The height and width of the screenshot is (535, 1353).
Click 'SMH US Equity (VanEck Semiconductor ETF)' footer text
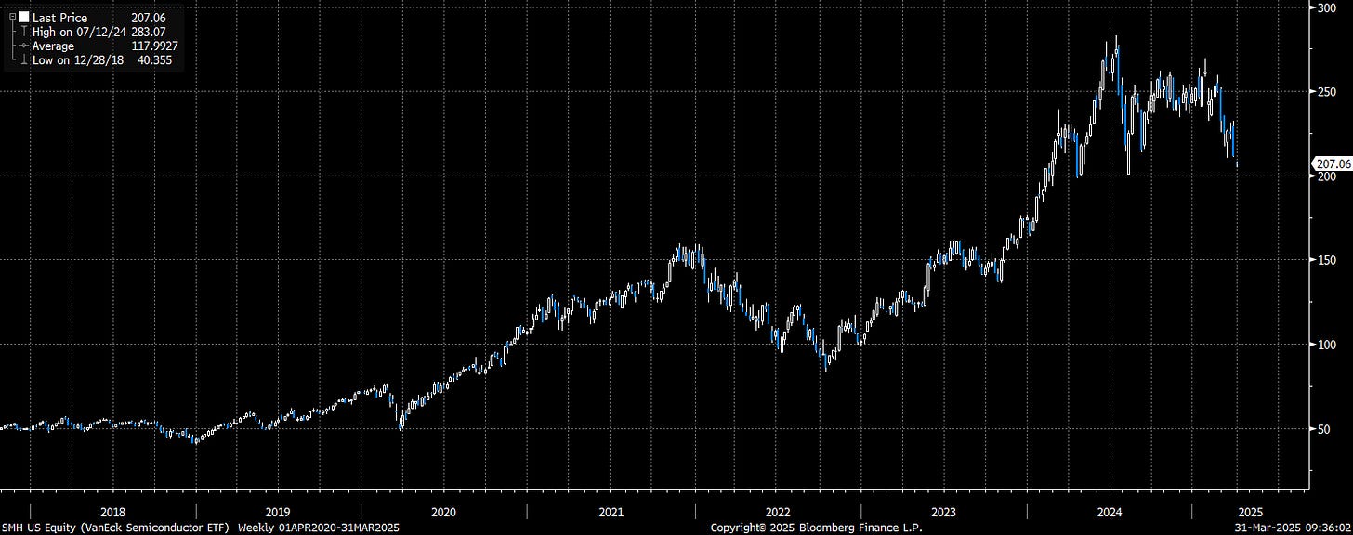(x=117, y=528)
